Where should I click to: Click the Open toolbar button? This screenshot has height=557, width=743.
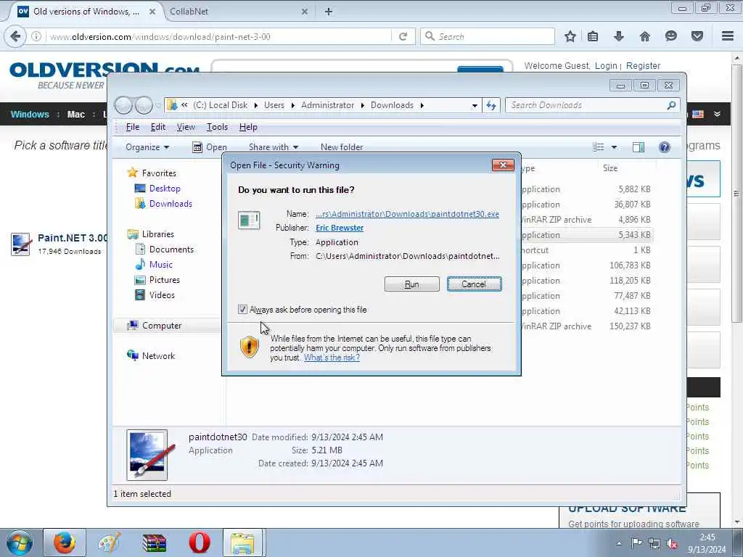(210, 147)
